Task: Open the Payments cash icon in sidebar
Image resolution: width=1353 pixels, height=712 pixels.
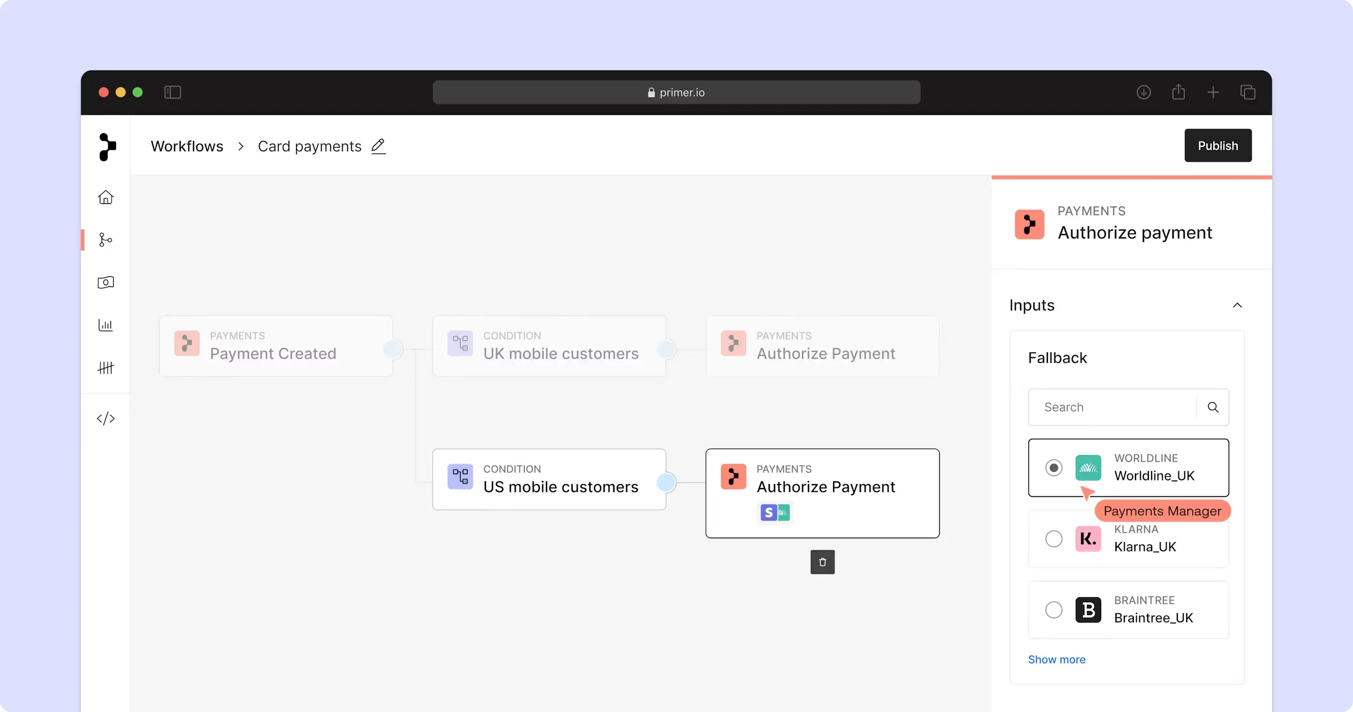Action: (105, 282)
